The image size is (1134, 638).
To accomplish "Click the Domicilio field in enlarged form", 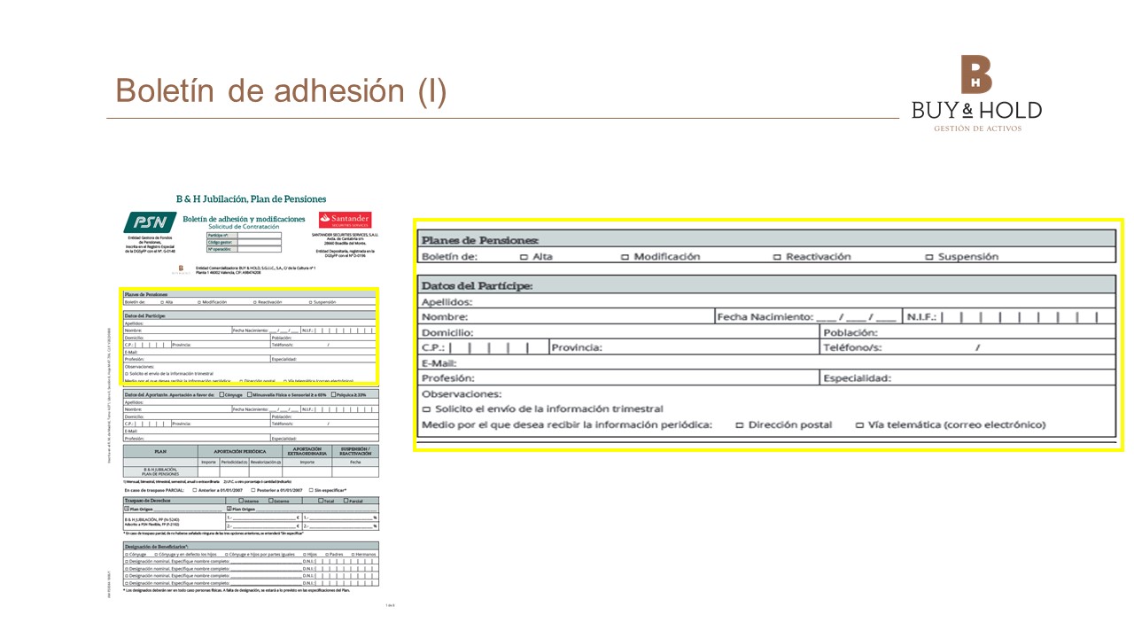I will pos(618,332).
